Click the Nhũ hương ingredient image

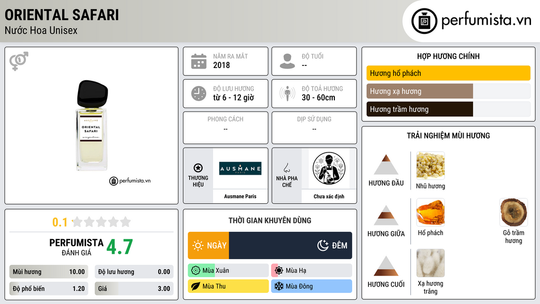pyautogui.click(x=430, y=166)
